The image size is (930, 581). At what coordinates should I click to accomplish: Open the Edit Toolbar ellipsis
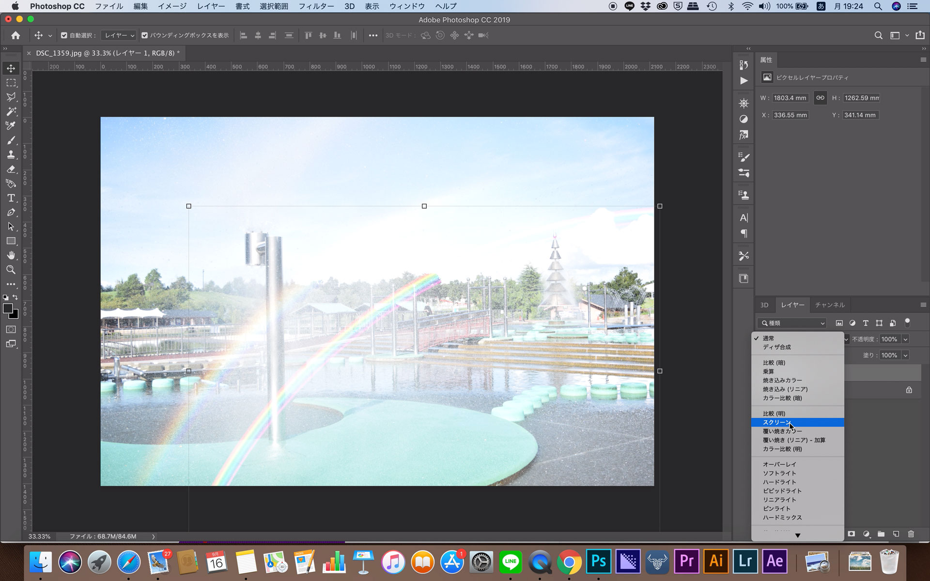[11, 284]
